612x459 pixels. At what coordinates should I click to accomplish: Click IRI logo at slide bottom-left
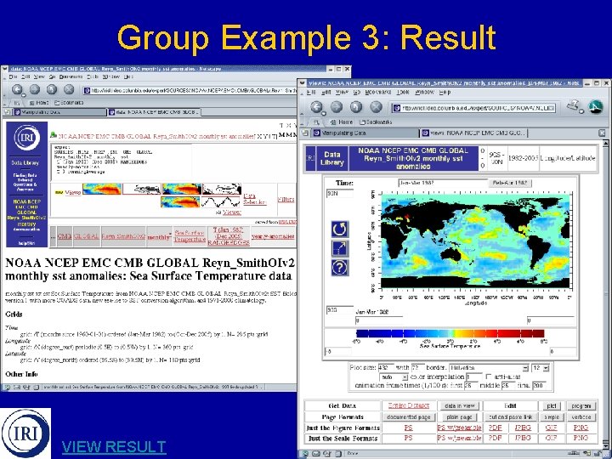tap(25, 433)
